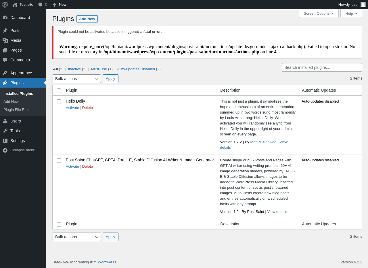Screen dimensions: 368x268
Task: Click the Comments speech bubble sidebar icon
Action: click(5, 60)
